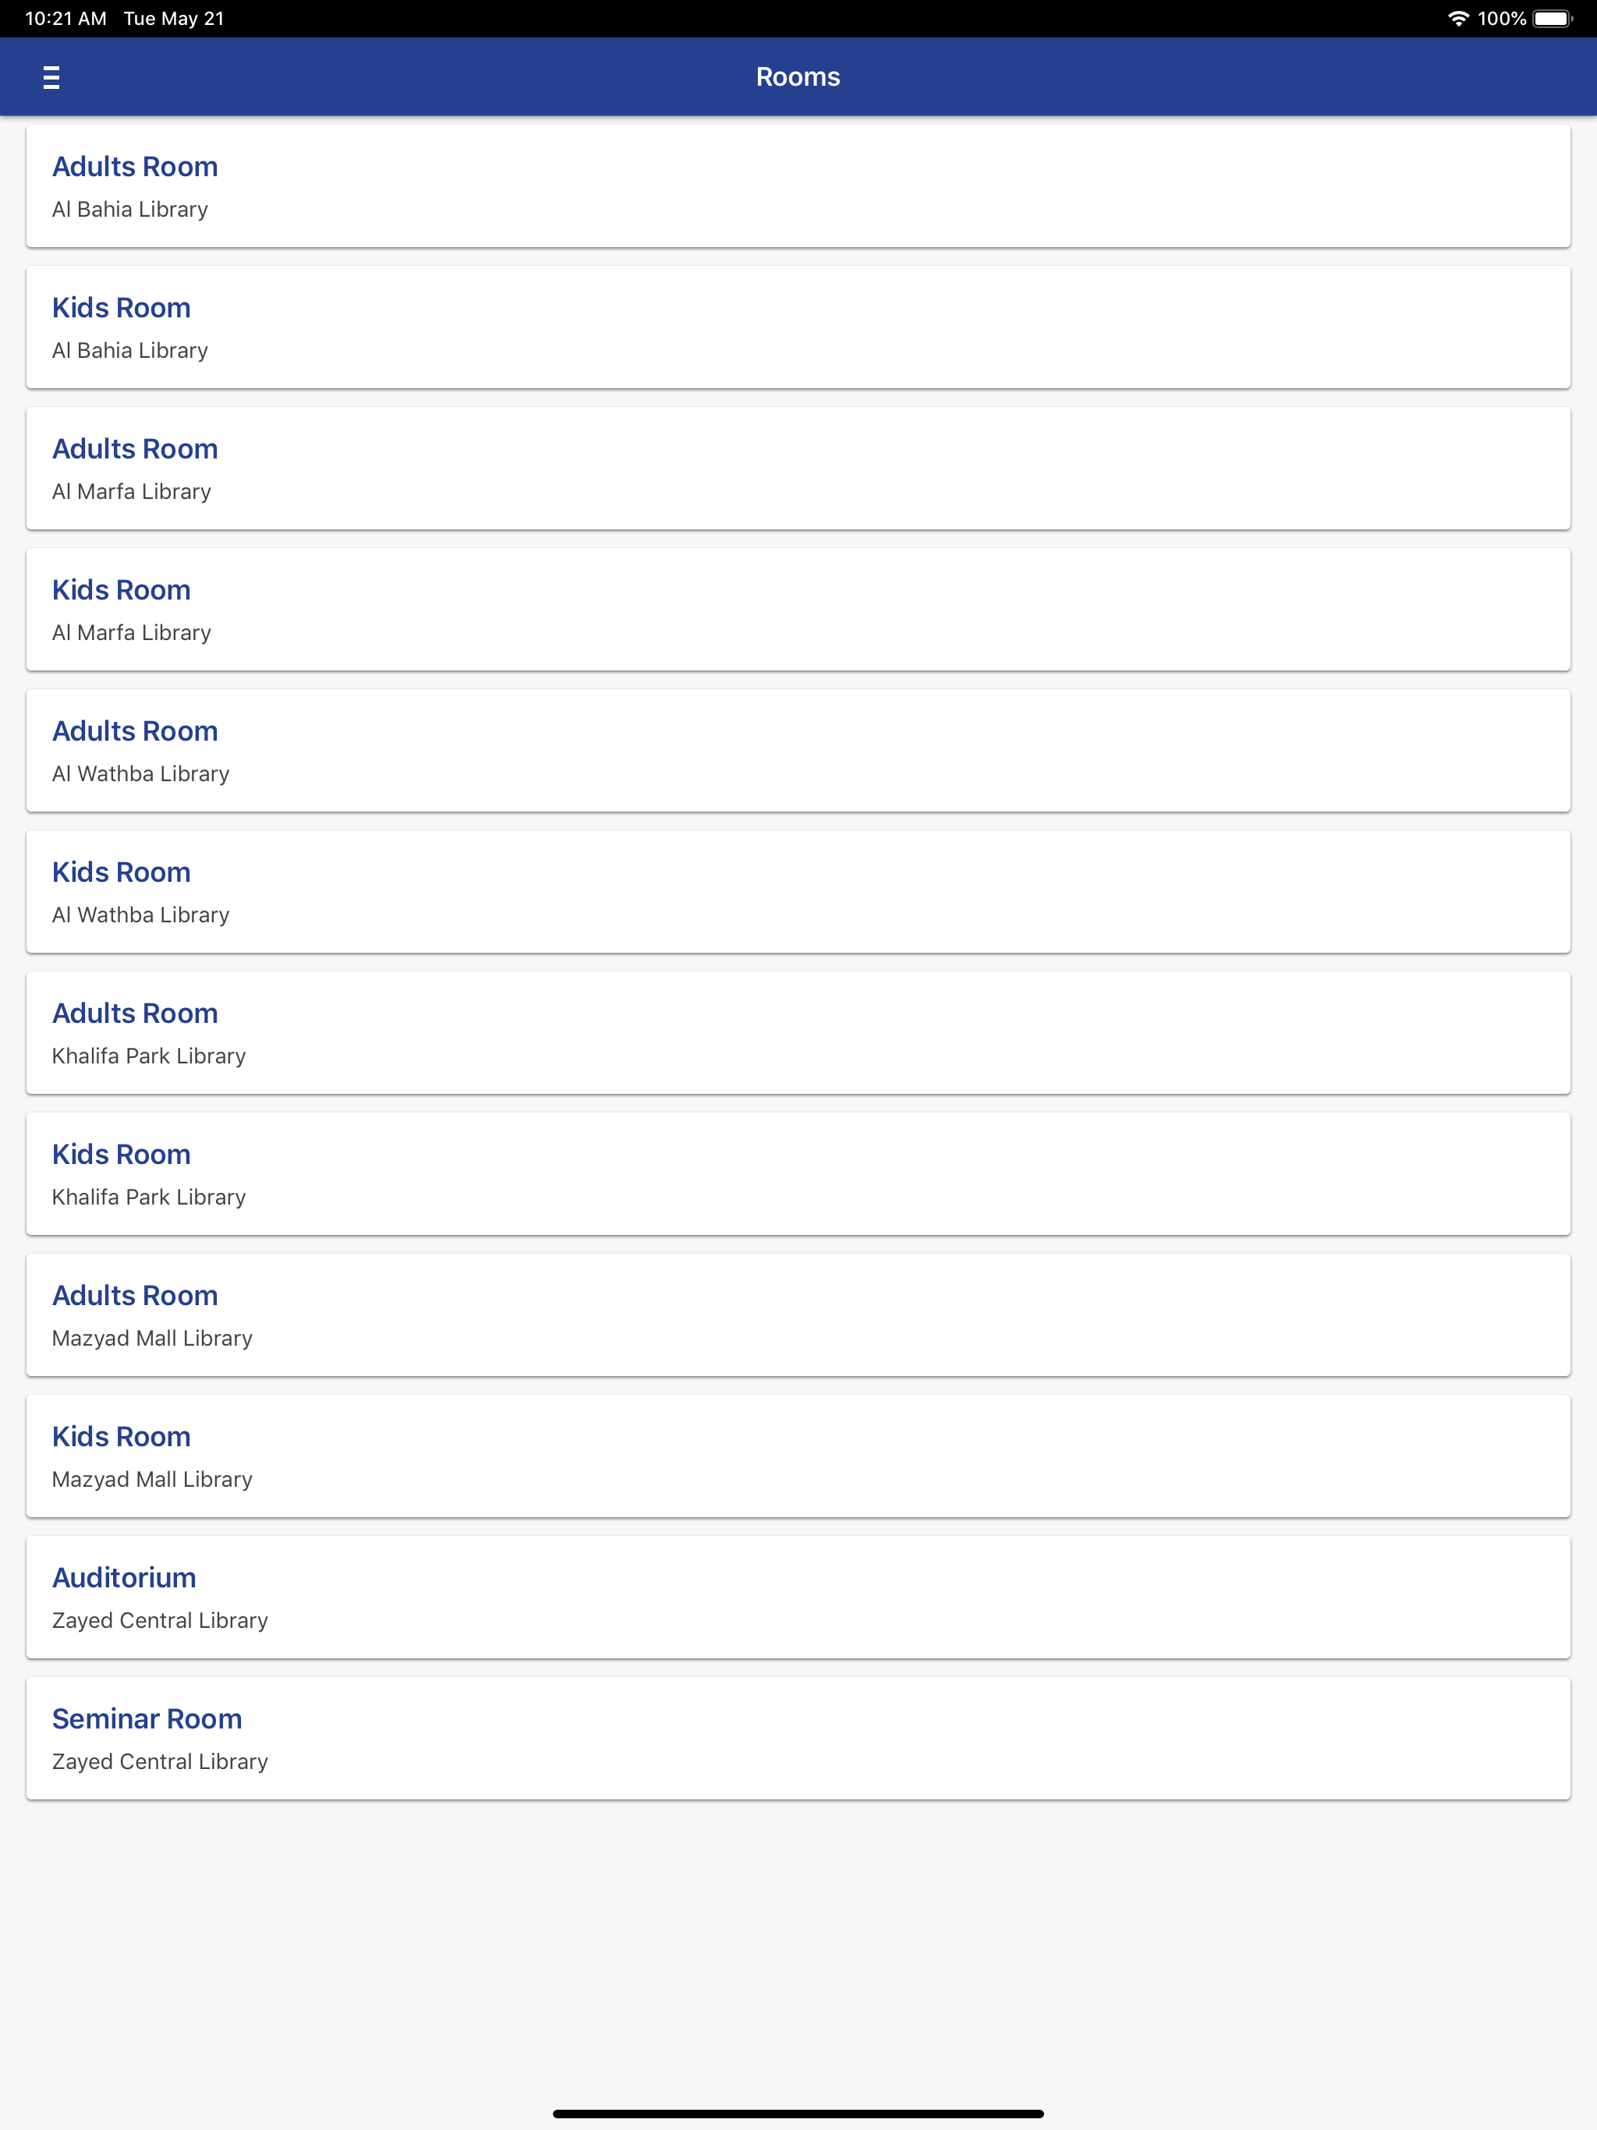Choose Kids Room at Khalifa Park Library
The width and height of the screenshot is (1597, 2130).
click(798, 1174)
